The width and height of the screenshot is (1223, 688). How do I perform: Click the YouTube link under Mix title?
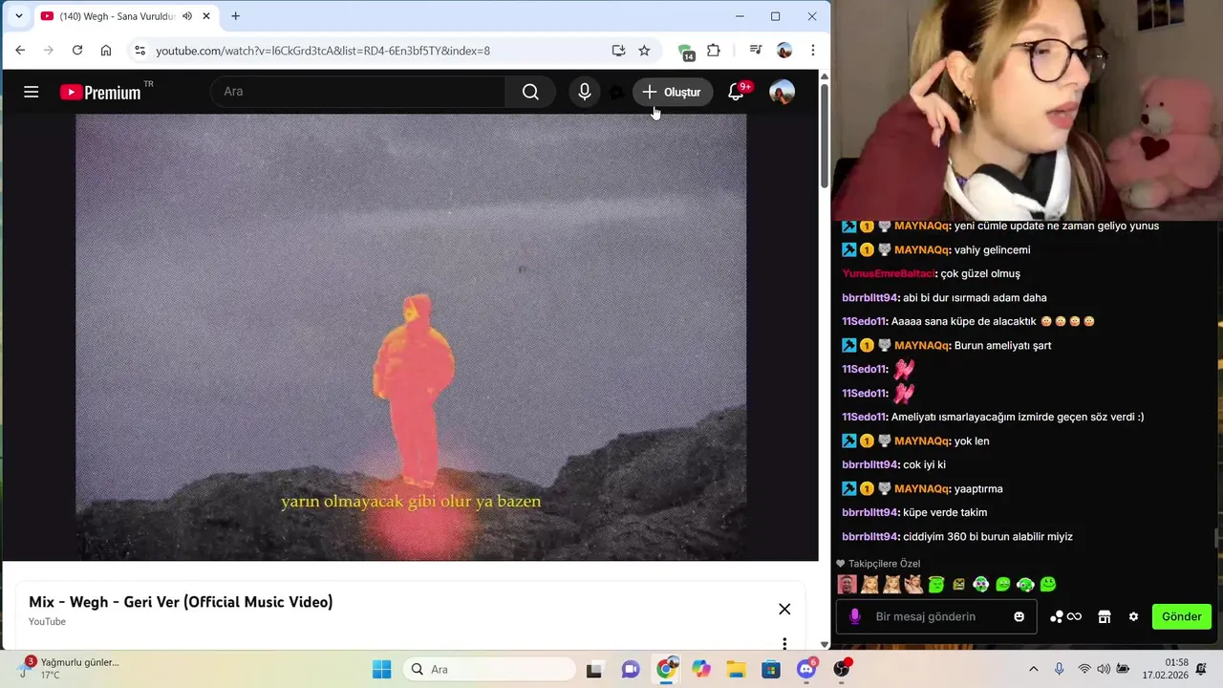(x=47, y=622)
